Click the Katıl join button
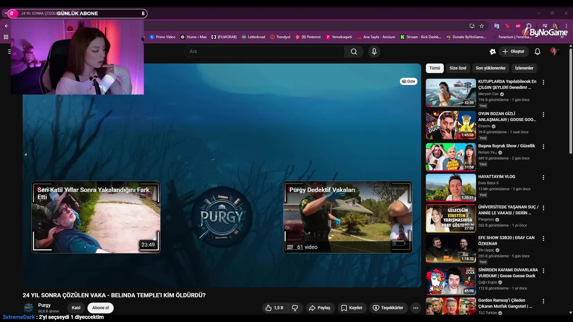Viewport: 573px width, 322px height. 76,308
